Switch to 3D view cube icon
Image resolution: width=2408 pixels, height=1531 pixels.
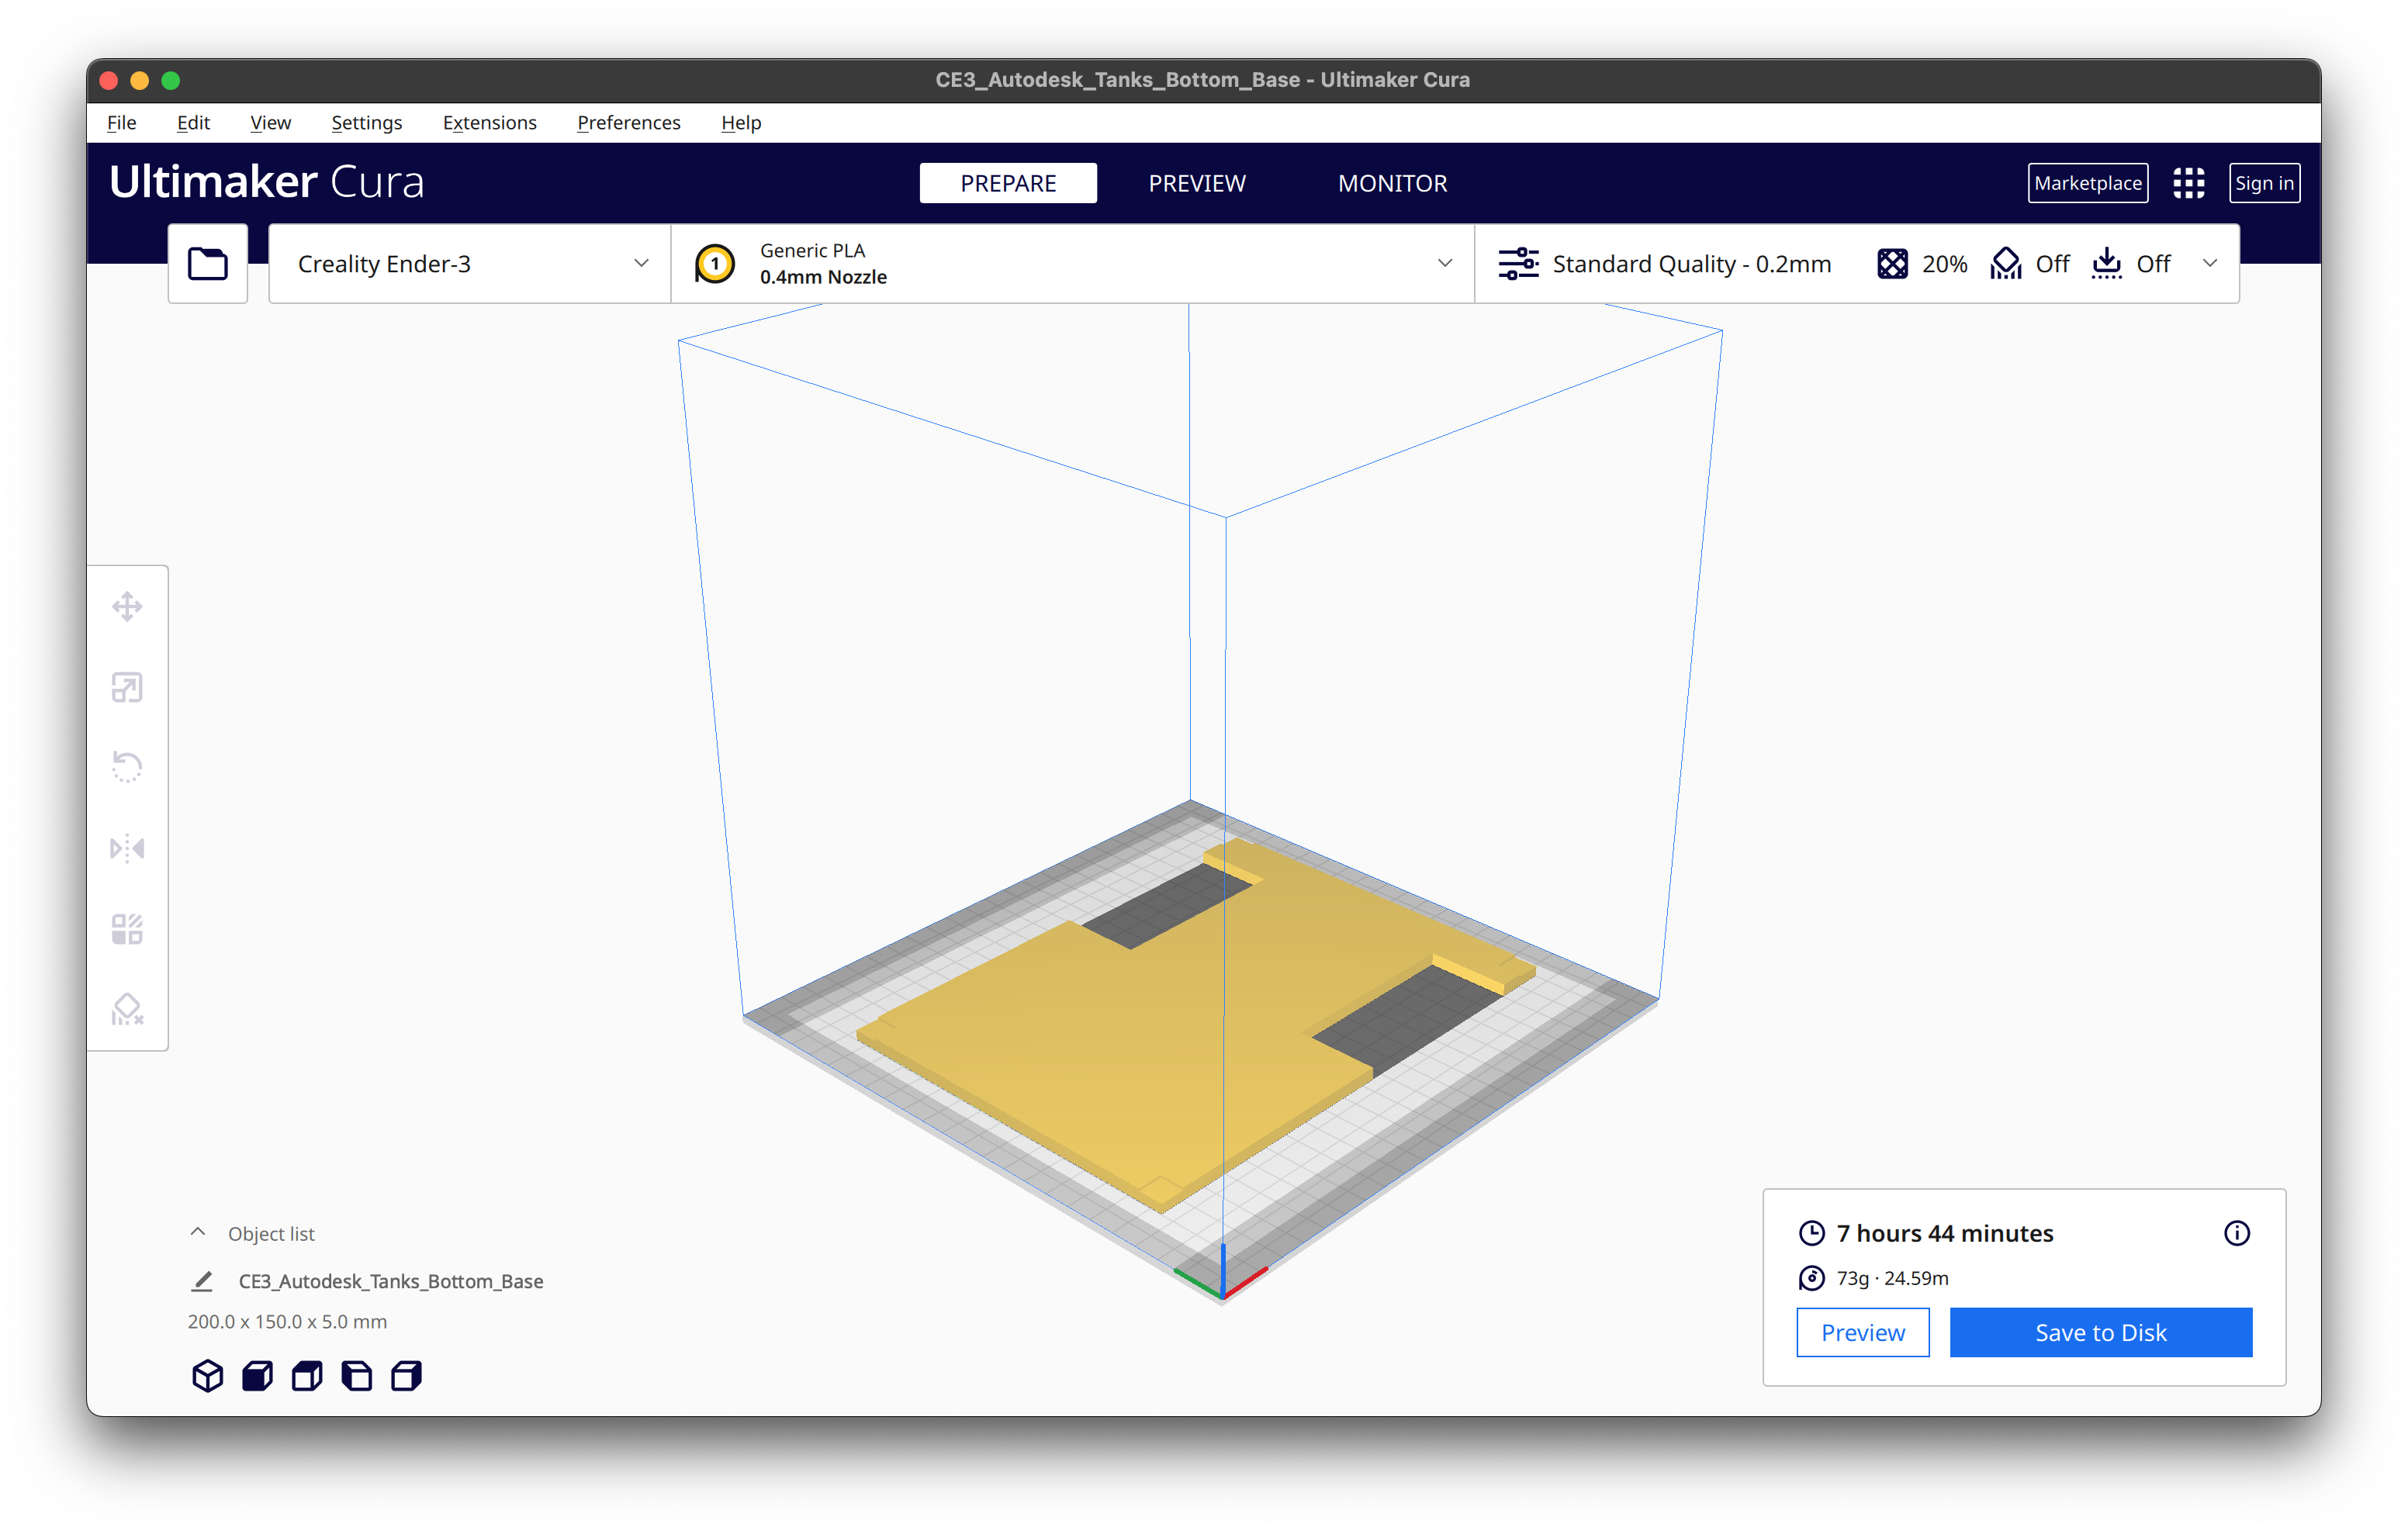207,1376
